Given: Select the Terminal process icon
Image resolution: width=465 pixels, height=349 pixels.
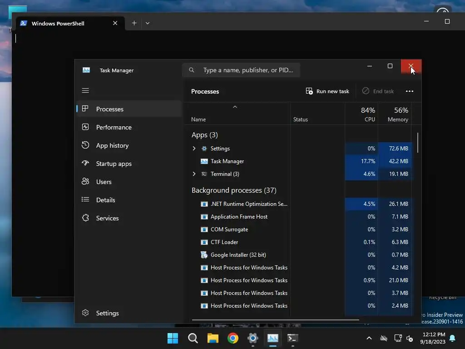Looking at the screenshot, I should (x=204, y=174).
